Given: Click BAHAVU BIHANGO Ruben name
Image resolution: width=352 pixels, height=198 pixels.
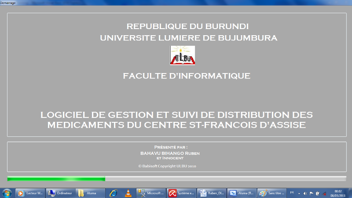Looking at the screenshot, I should point(170,153).
